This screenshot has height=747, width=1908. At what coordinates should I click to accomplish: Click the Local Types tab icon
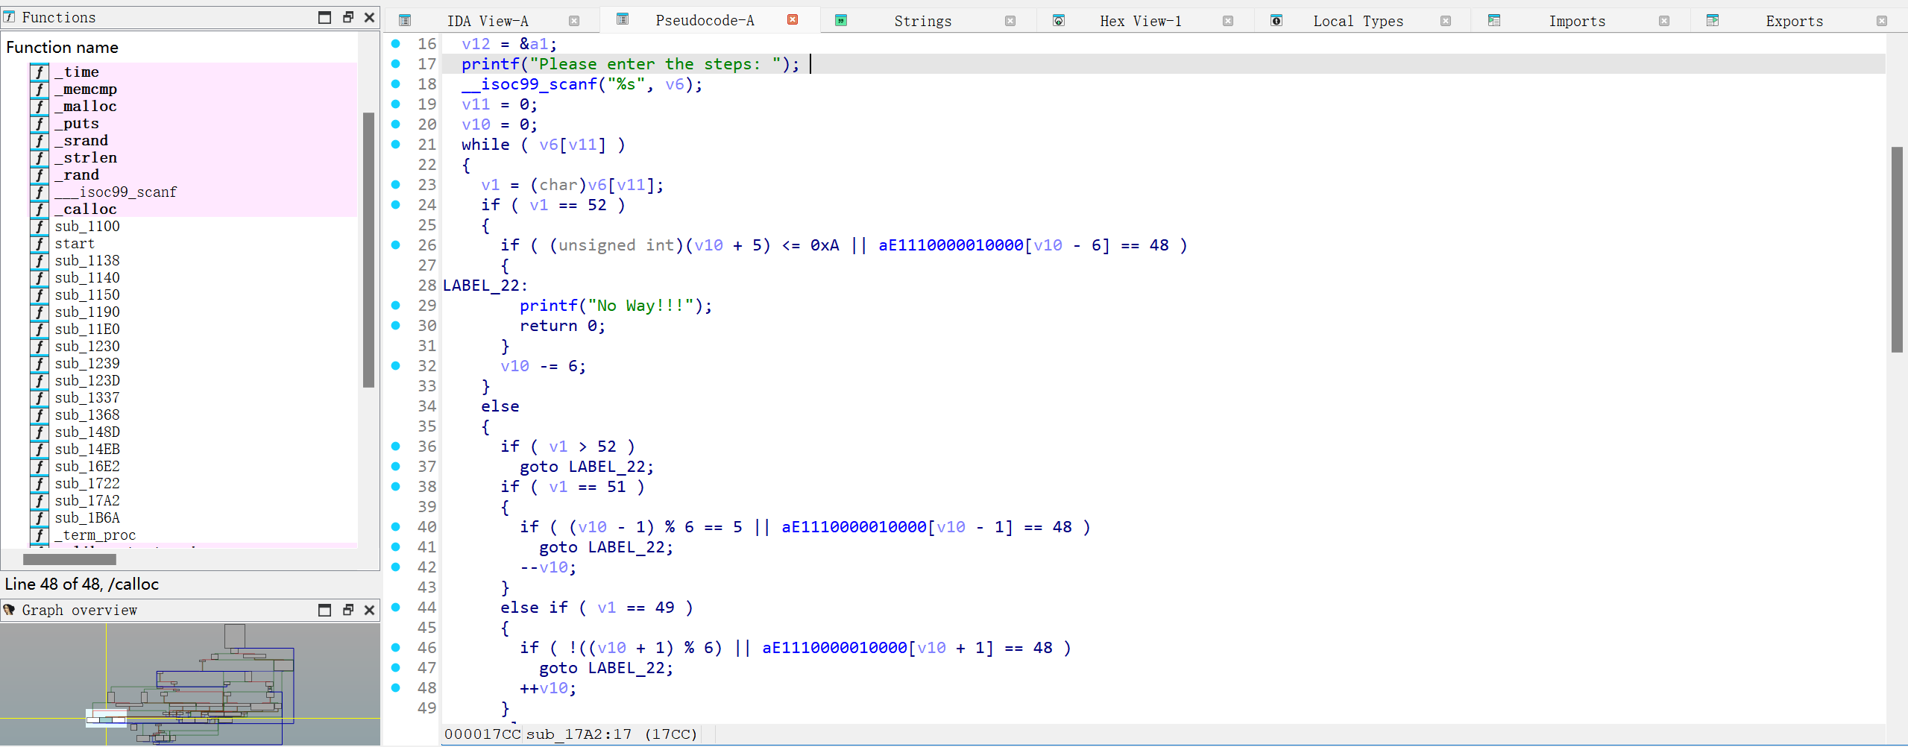coord(1276,20)
